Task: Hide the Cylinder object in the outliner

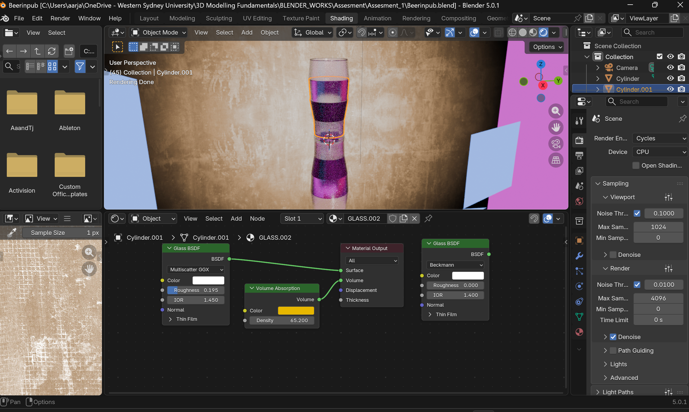Action: [670, 79]
